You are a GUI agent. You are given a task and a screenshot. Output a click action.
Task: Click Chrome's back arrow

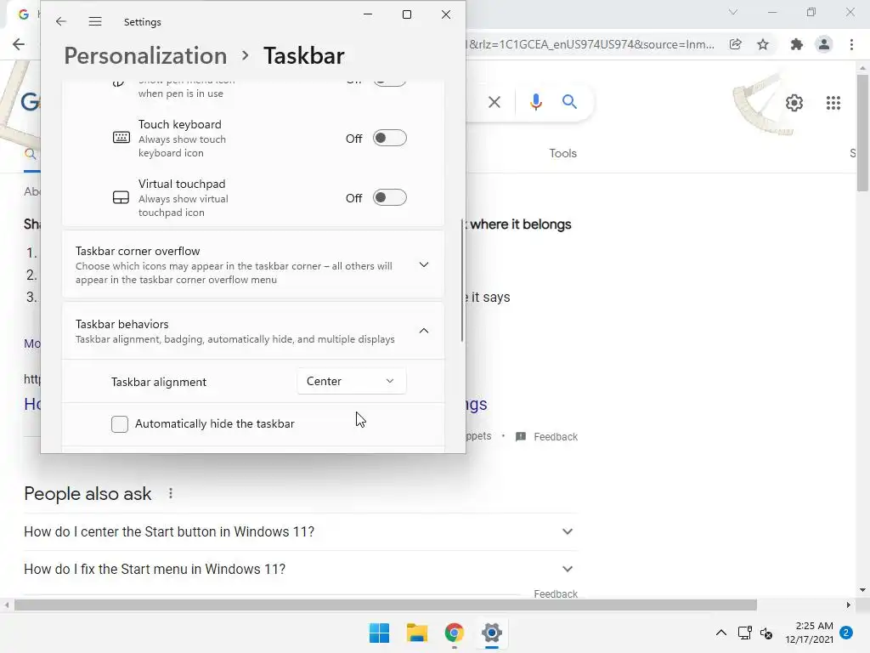click(x=19, y=44)
